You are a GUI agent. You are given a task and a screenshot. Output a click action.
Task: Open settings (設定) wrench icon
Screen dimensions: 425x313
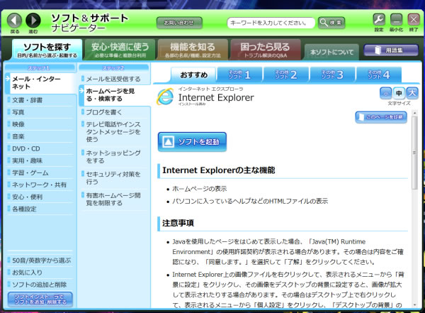[379, 20]
